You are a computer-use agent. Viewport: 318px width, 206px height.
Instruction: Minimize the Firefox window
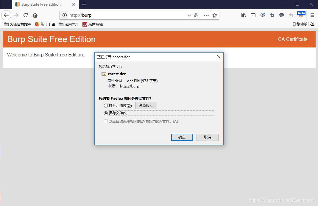284,4
